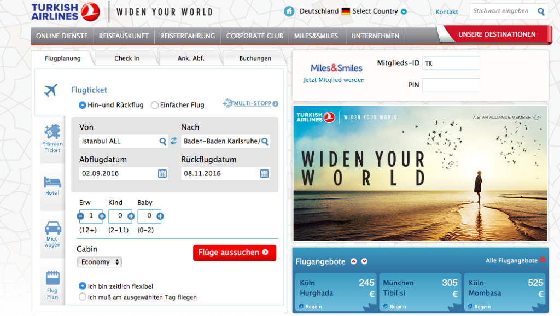Click the Von field search magnifier

pyautogui.click(x=162, y=142)
